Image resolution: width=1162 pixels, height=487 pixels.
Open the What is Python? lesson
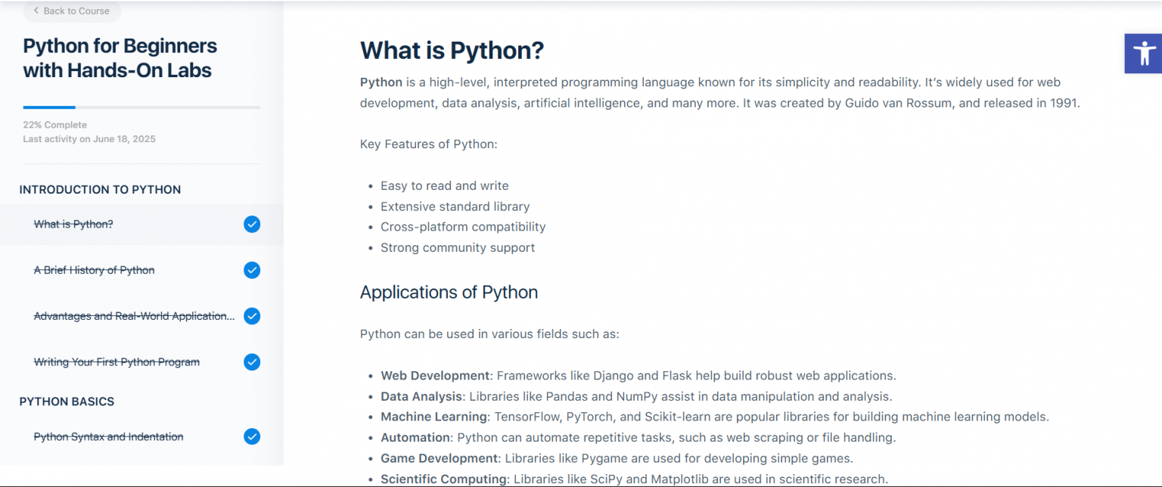coord(73,224)
